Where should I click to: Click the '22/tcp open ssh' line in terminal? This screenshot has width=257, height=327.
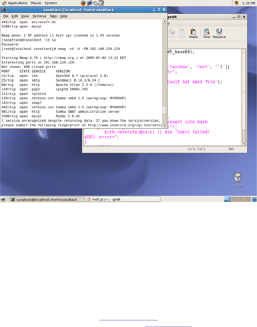pos(55,76)
